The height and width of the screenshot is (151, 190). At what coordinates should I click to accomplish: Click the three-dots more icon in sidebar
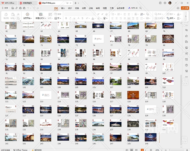[x=186, y=77]
